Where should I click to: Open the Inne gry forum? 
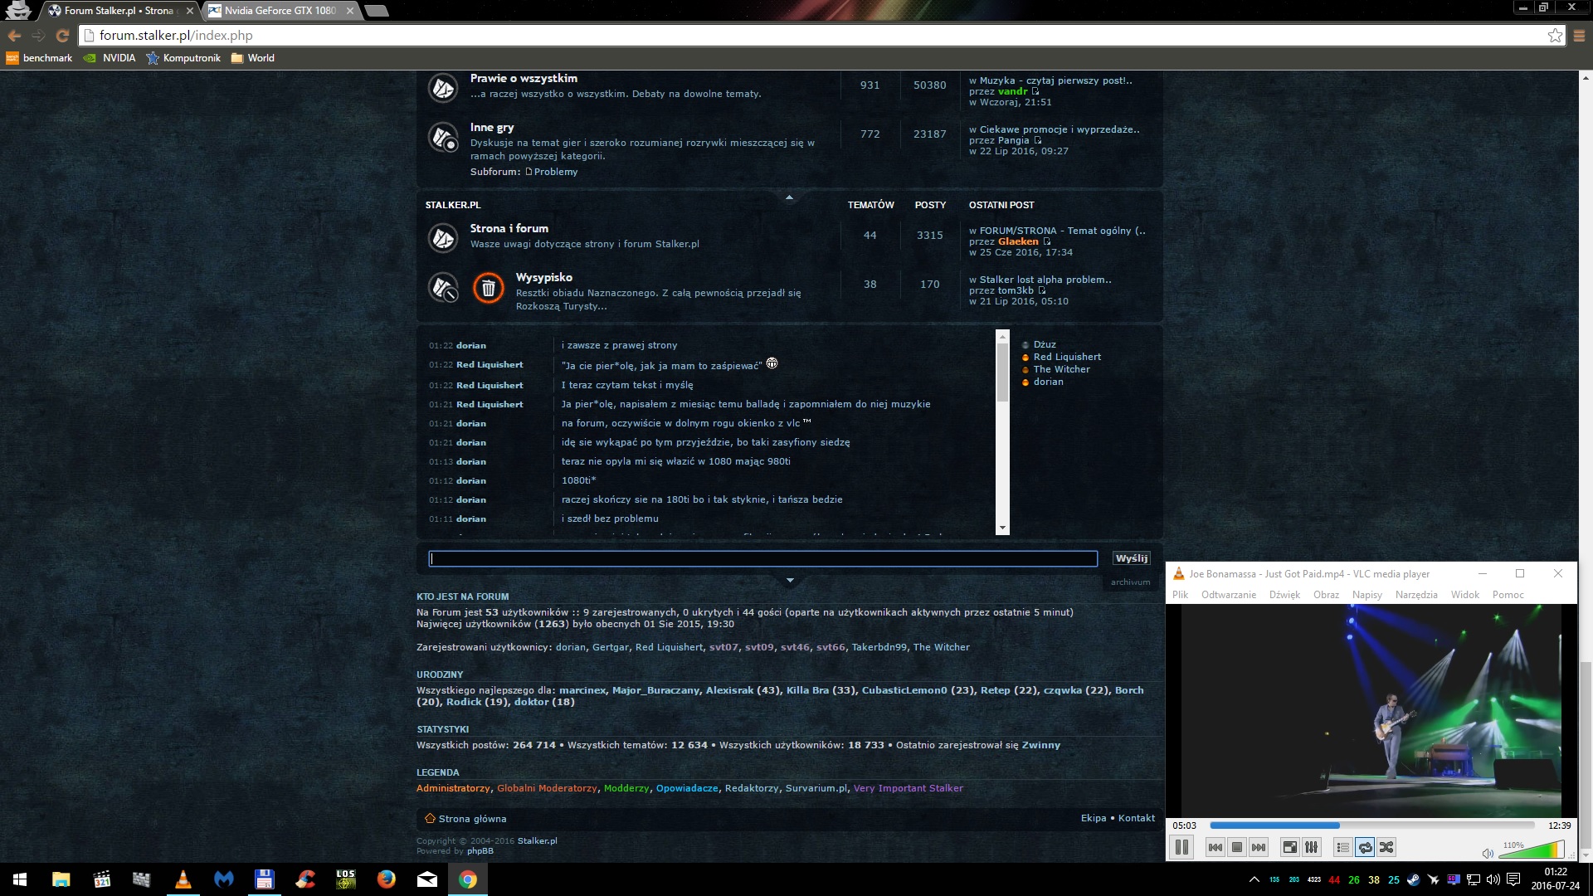[492, 127]
